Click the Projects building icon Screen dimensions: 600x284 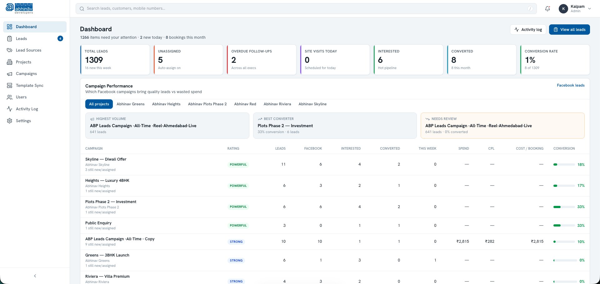pyautogui.click(x=10, y=62)
